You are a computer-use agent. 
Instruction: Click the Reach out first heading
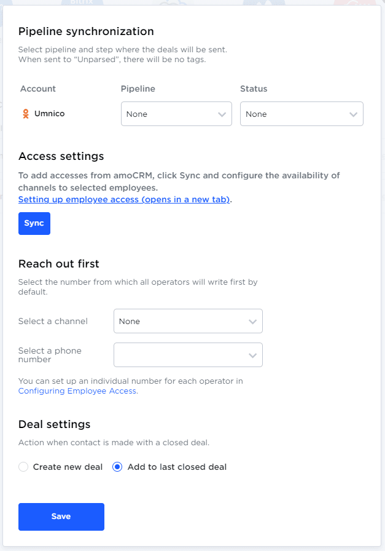[x=59, y=264]
